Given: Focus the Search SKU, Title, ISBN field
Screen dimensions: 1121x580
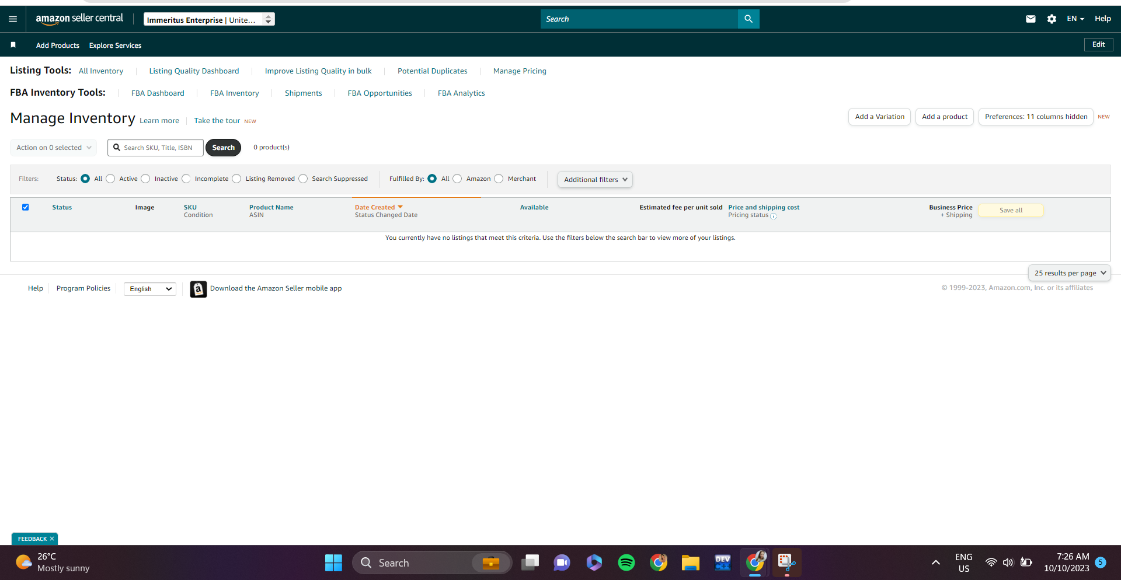Looking at the screenshot, I should click(x=155, y=148).
